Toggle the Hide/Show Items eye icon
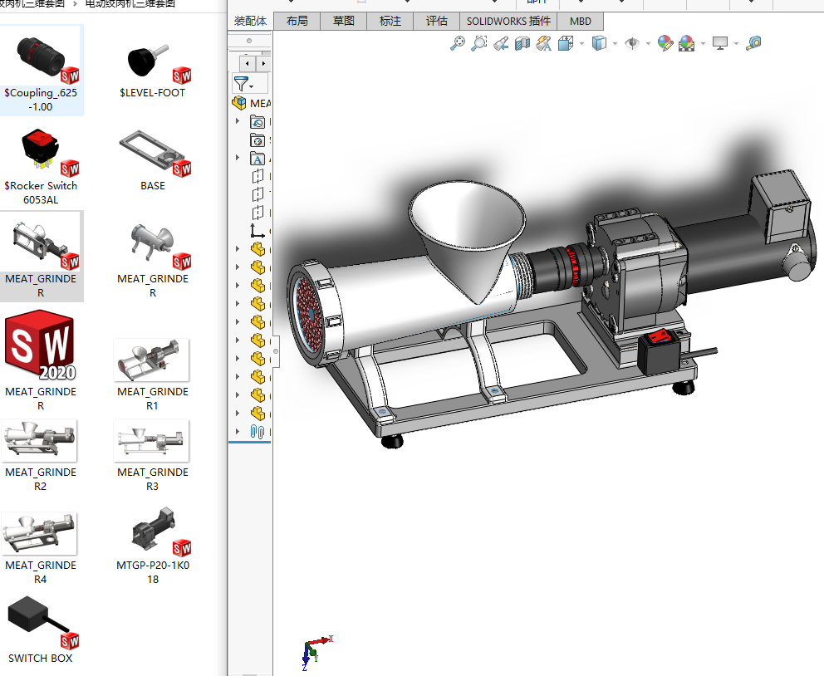This screenshot has width=824, height=676. (x=633, y=43)
